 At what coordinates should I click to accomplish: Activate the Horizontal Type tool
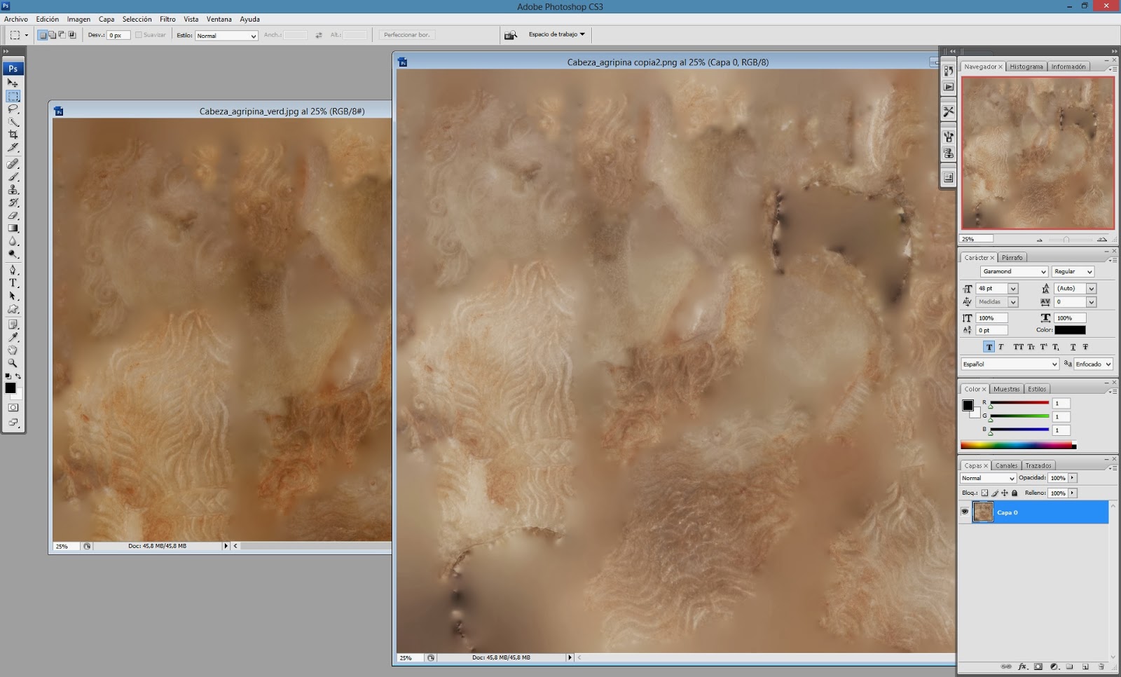tap(13, 283)
